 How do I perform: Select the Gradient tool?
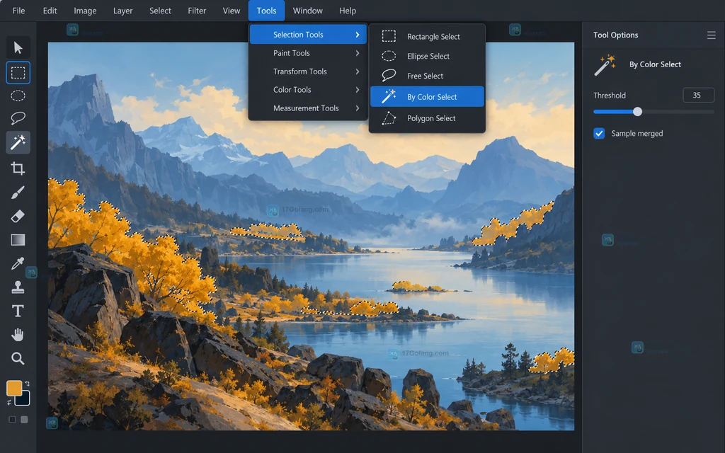(x=18, y=240)
